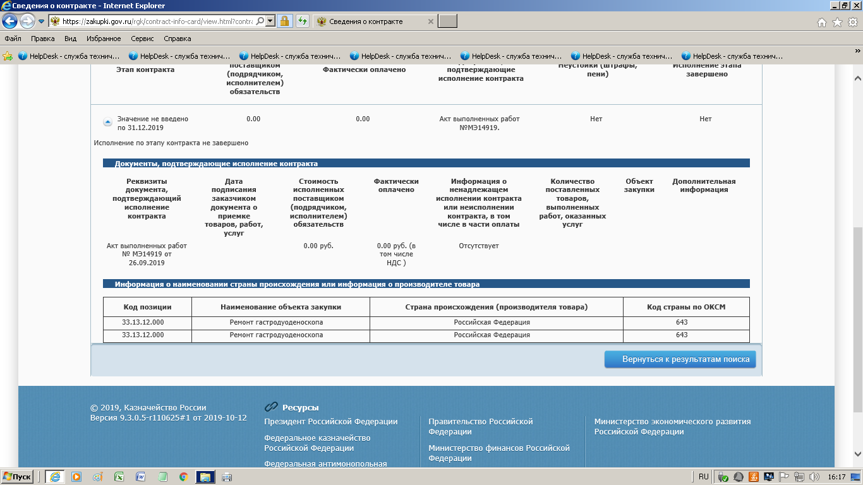The image size is (863, 485).
Task: Launch Windows Media Player from taskbar
Action: pyautogui.click(x=76, y=477)
